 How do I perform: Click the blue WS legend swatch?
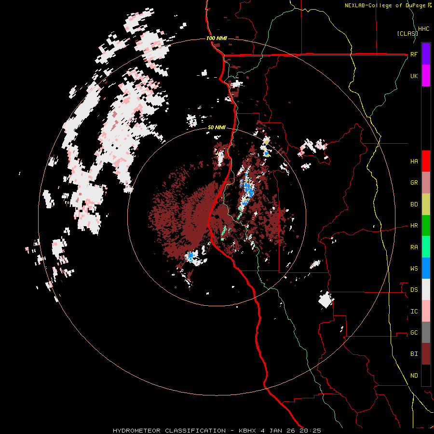pos(426,268)
